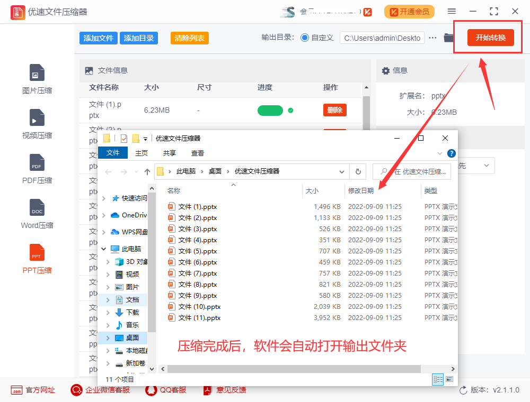Click the 清除列表 button
The height and width of the screenshot is (402, 530).
click(190, 38)
